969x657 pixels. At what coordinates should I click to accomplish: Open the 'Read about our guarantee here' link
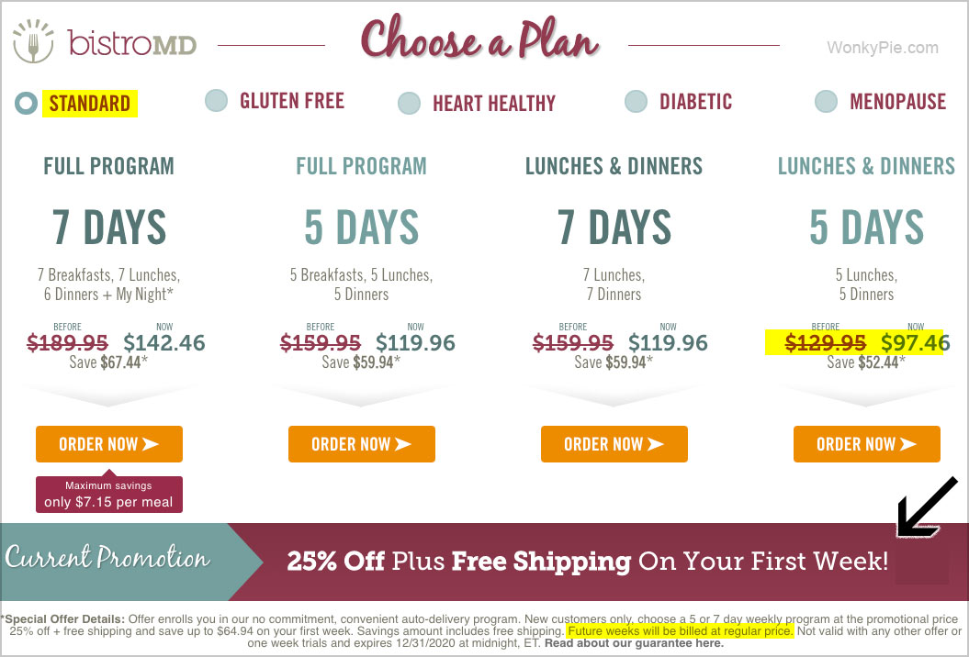(x=634, y=643)
